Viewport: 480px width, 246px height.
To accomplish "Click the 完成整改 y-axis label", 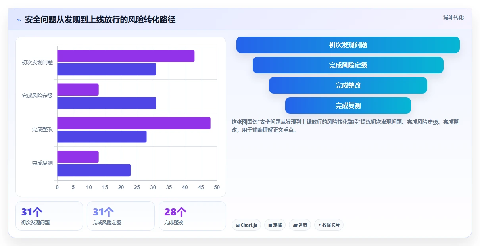I will click(x=42, y=129).
